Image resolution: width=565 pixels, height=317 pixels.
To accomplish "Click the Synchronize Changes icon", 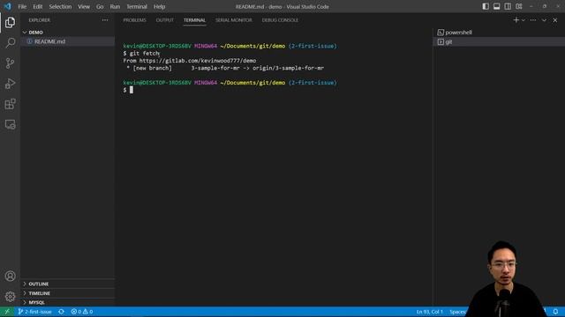I will (61, 312).
